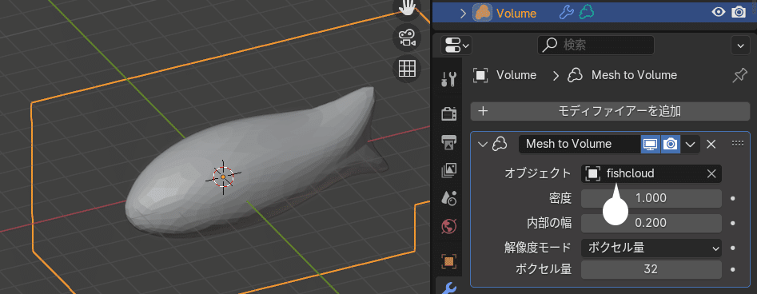
Task: Open the Object properties tab
Action: click(449, 261)
